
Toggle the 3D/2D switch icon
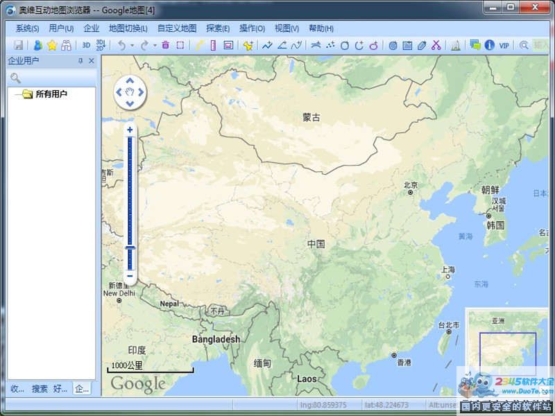(101, 45)
